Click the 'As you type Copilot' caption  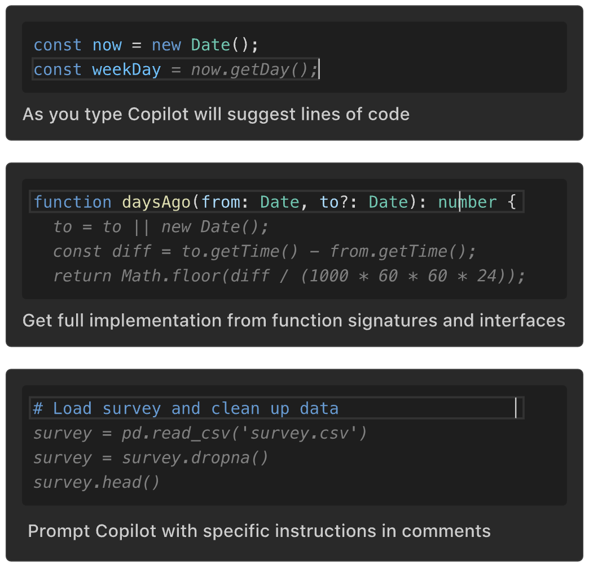click(216, 114)
